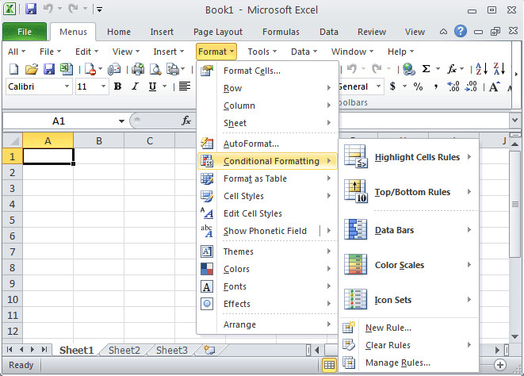The height and width of the screenshot is (376, 524).
Task: Click the hyperlink globe icon in toolbar
Action: pyautogui.click(x=409, y=69)
